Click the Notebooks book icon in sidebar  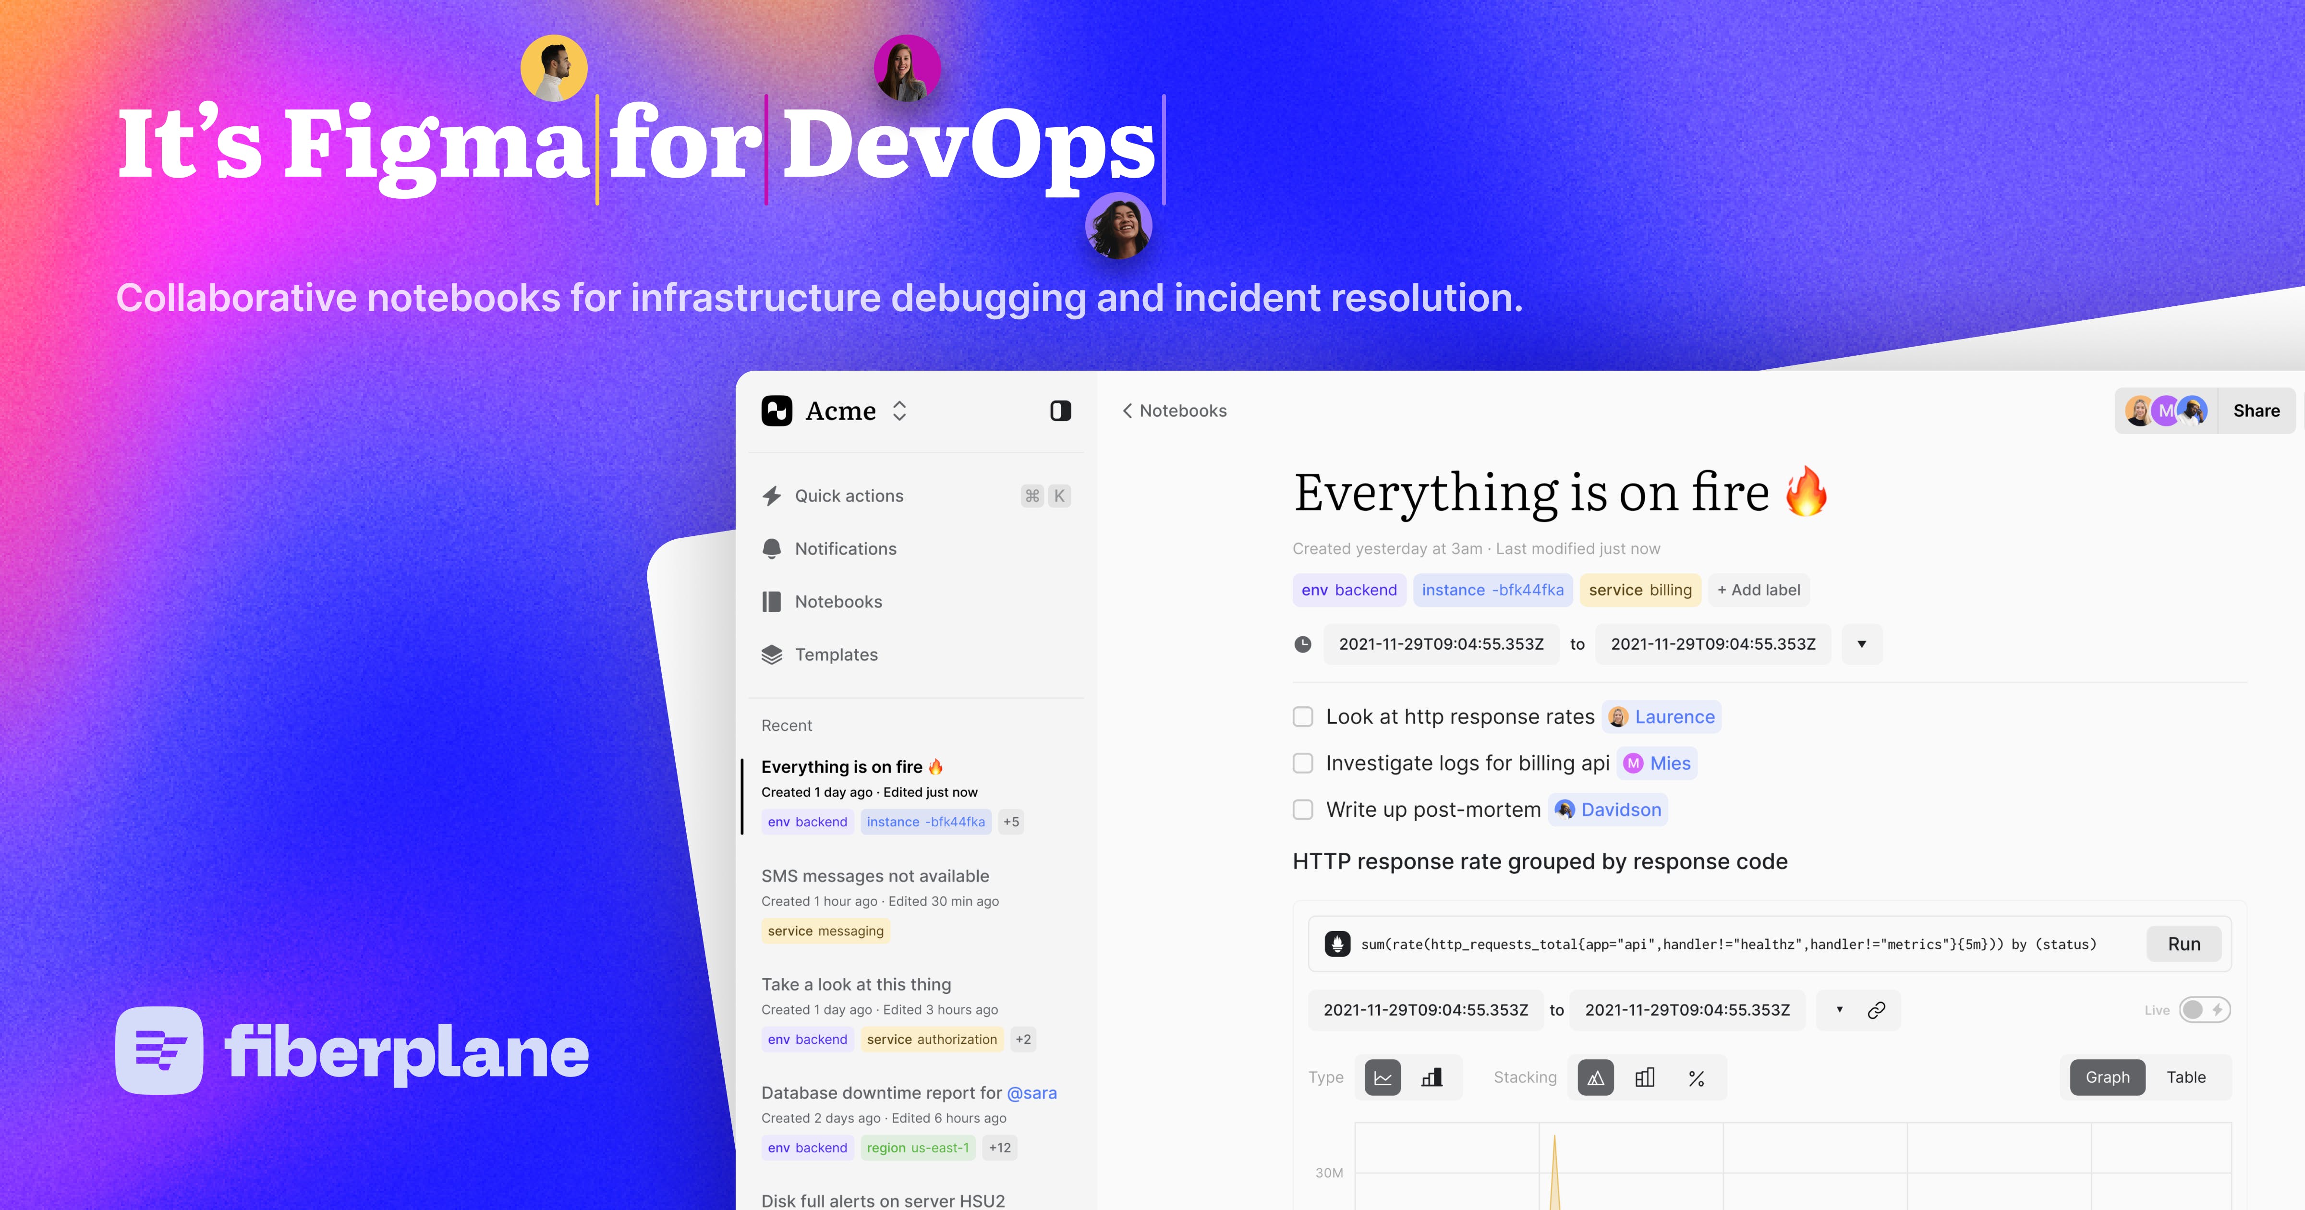771,602
